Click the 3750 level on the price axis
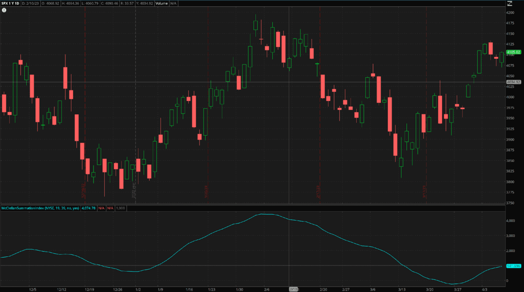 click(510, 203)
